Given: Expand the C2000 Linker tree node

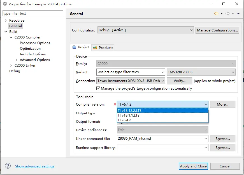Looking at the screenshot, I should pyautogui.click(x=11, y=65).
